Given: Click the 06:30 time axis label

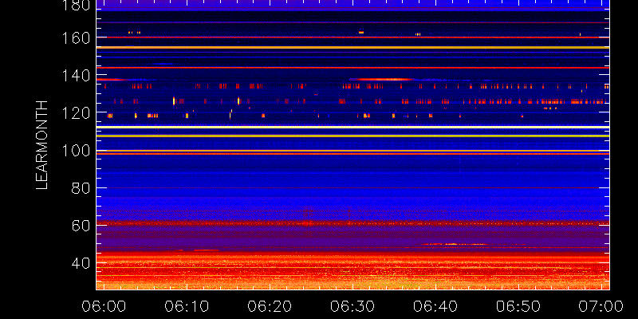Looking at the screenshot, I should (x=352, y=306).
